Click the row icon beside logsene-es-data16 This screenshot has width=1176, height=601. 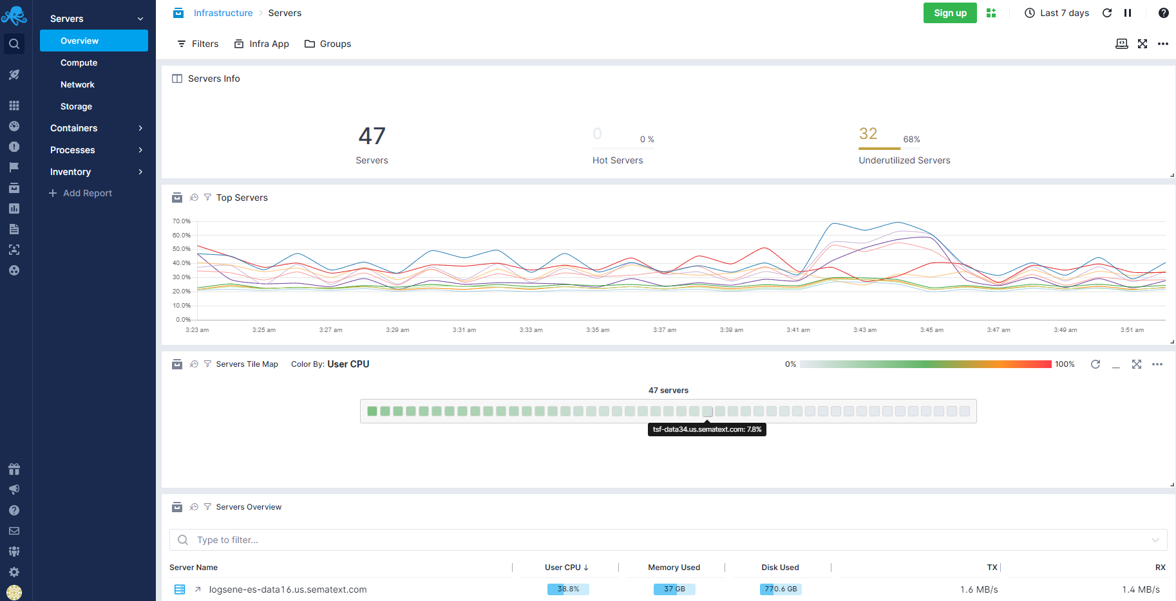coord(180,589)
